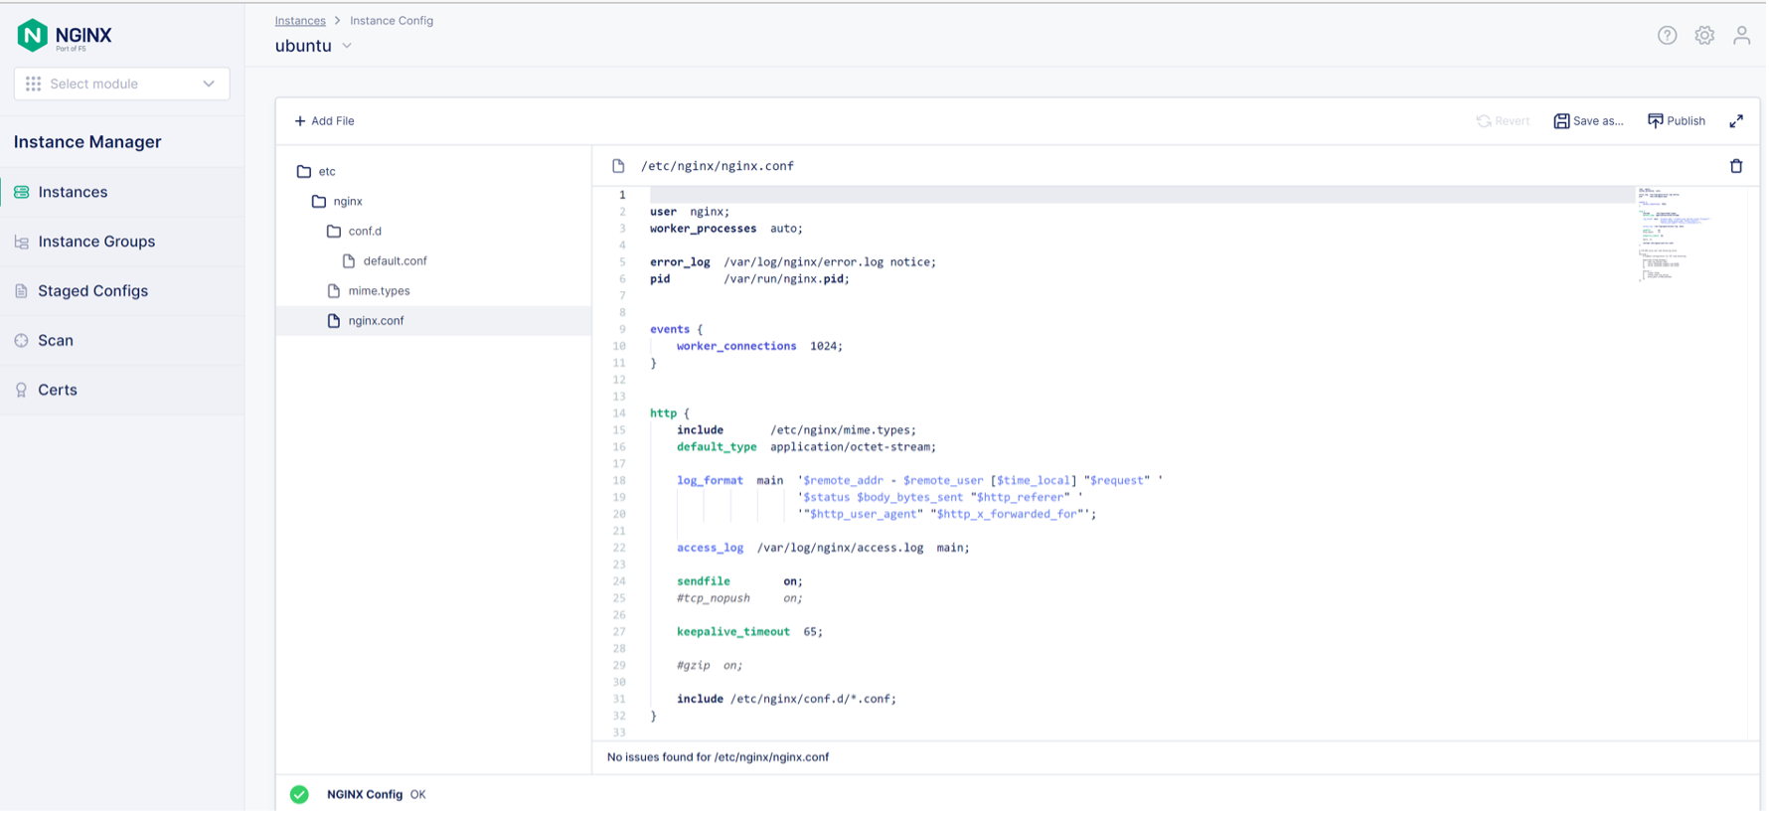This screenshot has height=815, width=1769.
Task: Open the help question mark icon
Action: pyautogui.click(x=1667, y=36)
